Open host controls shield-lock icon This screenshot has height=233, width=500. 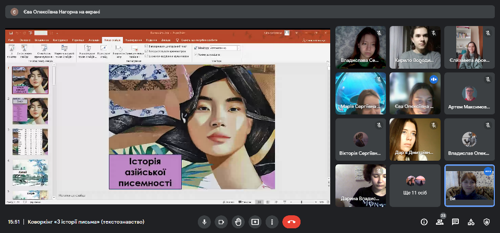(x=486, y=222)
